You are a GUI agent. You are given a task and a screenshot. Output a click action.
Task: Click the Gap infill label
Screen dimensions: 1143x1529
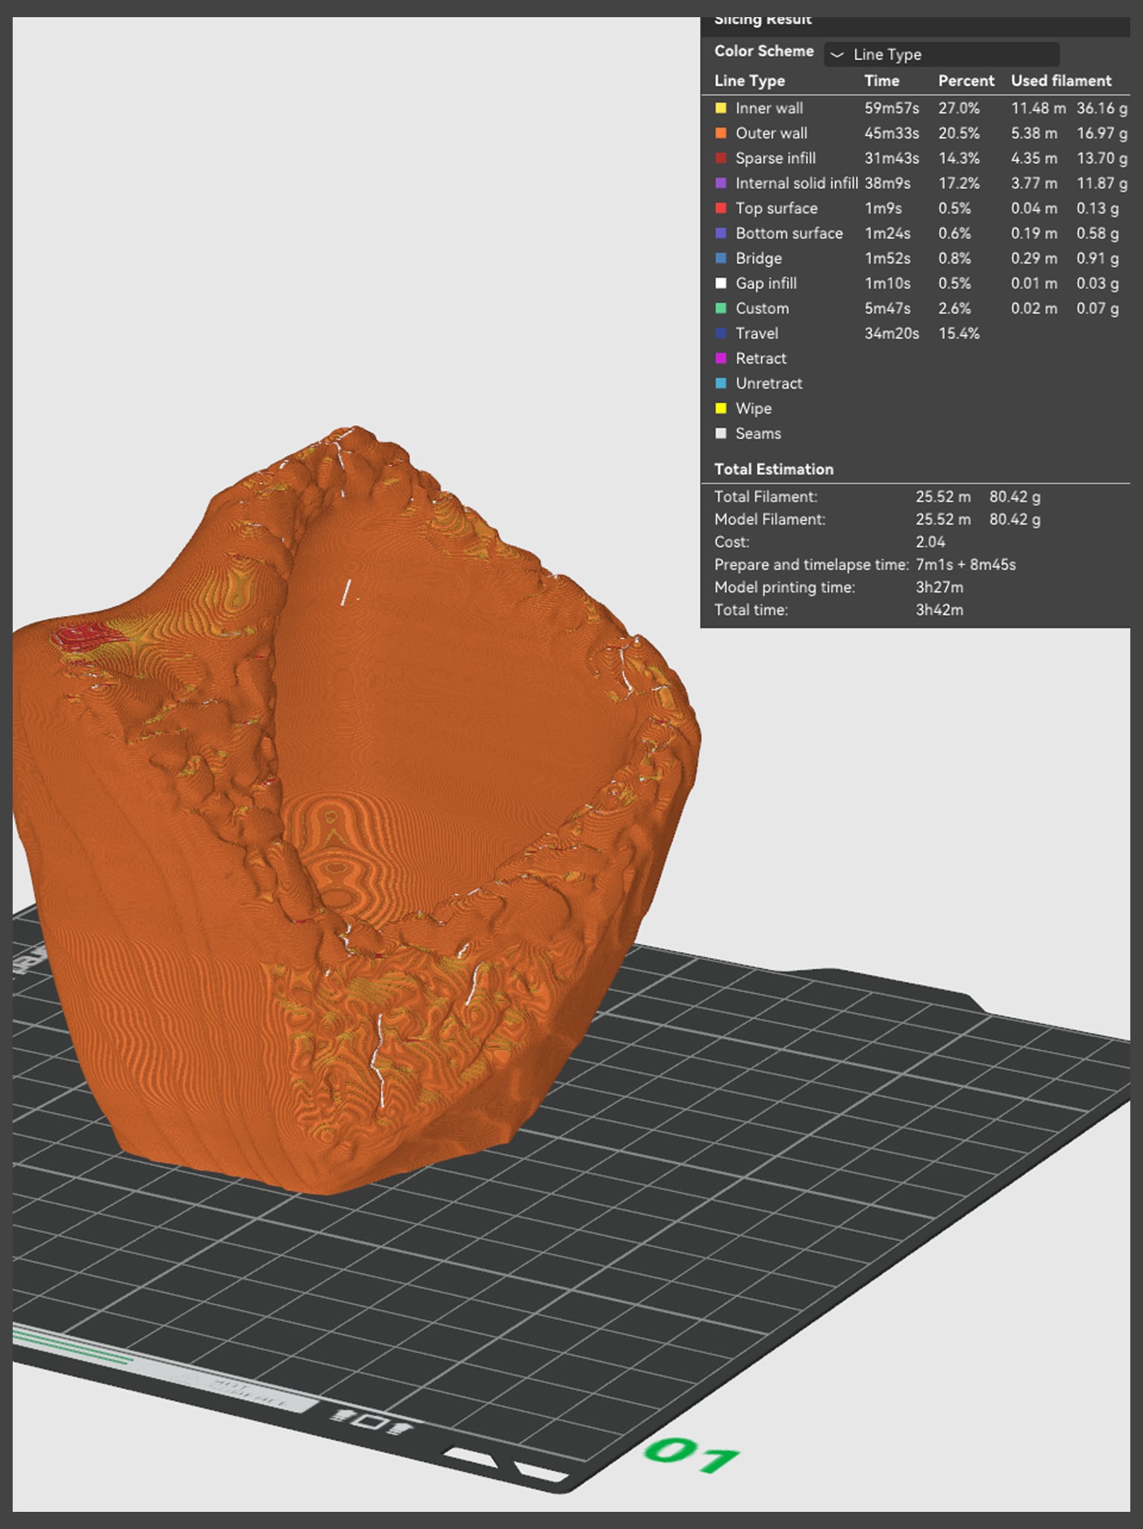coord(766,283)
